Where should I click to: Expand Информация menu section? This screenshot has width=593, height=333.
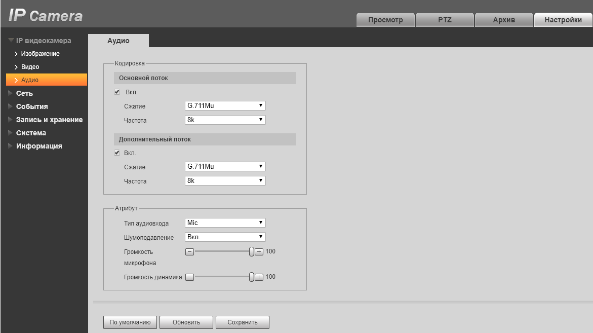[35, 146]
